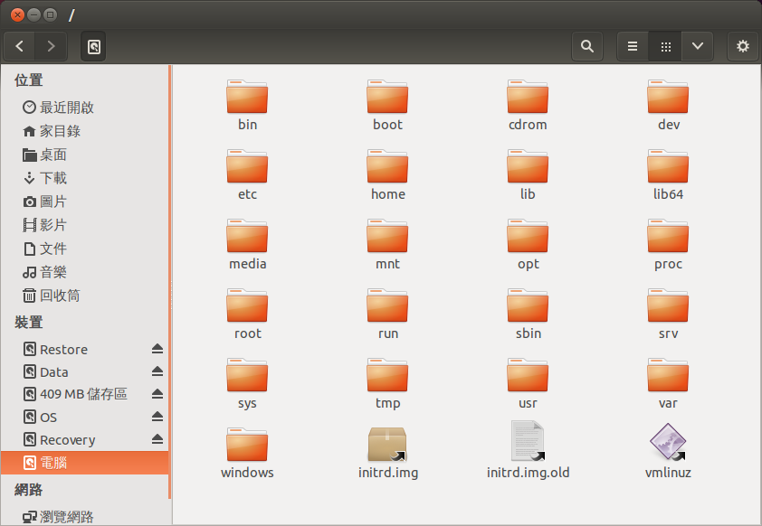Select the root folder

pyautogui.click(x=247, y=315)
